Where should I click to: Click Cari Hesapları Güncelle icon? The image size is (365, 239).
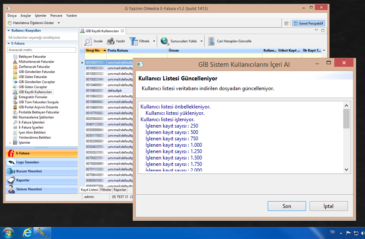(x=211, y=41)
